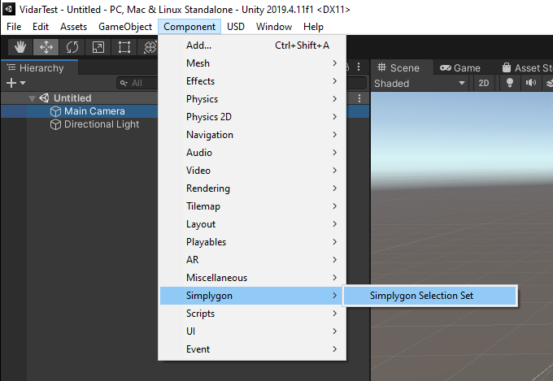
Task: Select the Rotate tool
Action: click(x=72, y=47)
